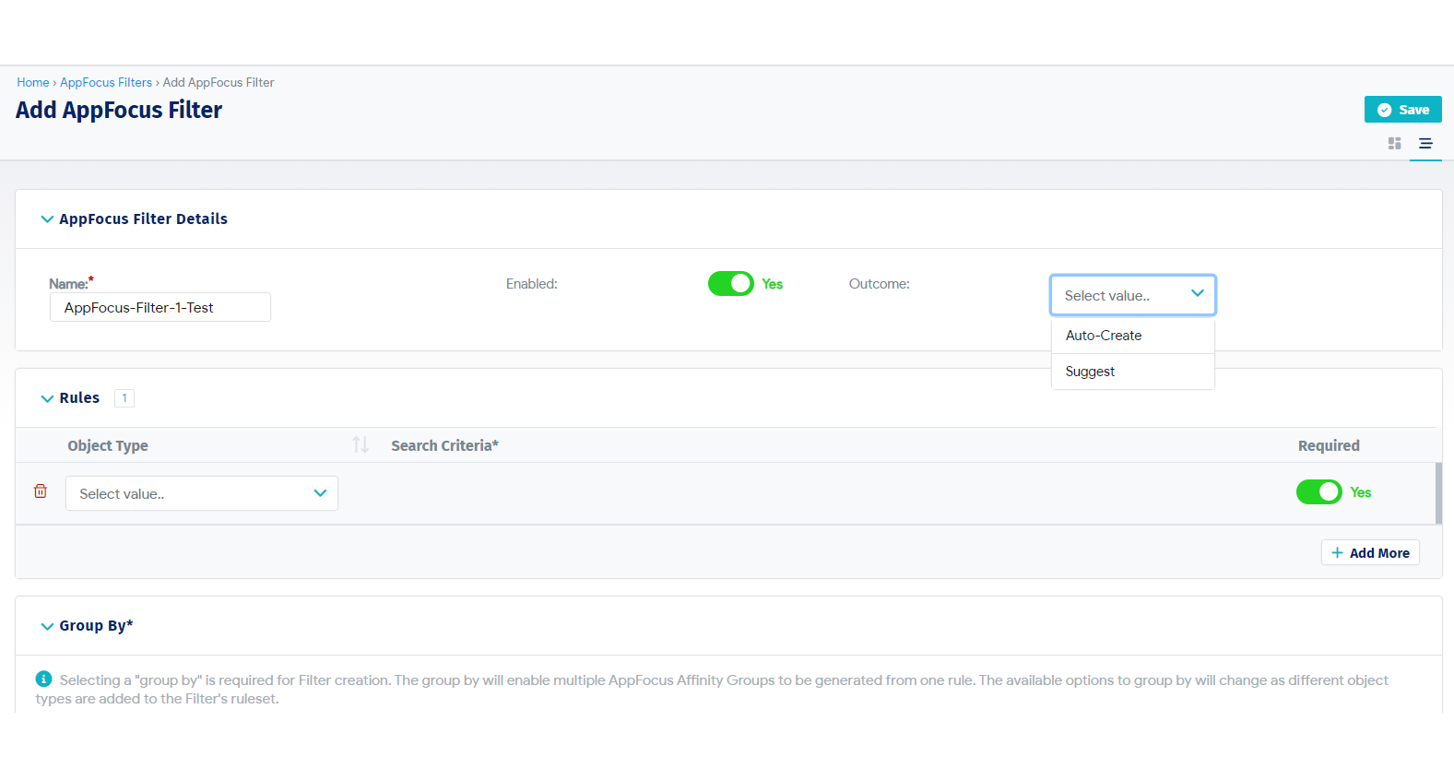The width and height of the screenshot is (1454, 780).
Task: Click the rules count badge
Action: [x=124, y=398]
